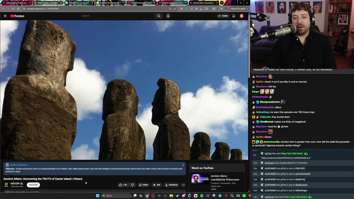
Task: Click the Ask AI button
Action: point(157,185)
